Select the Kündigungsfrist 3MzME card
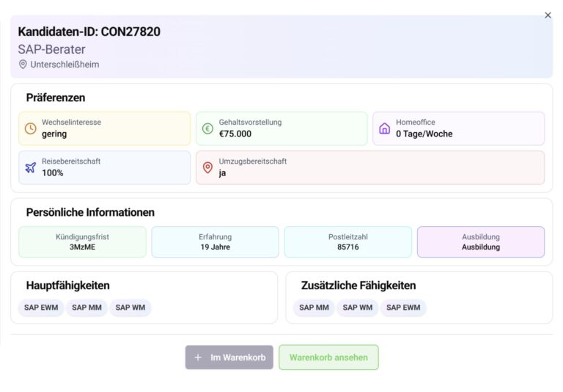Image resolution: width=563 pixels, height=392 pixels. click(82, 242)
